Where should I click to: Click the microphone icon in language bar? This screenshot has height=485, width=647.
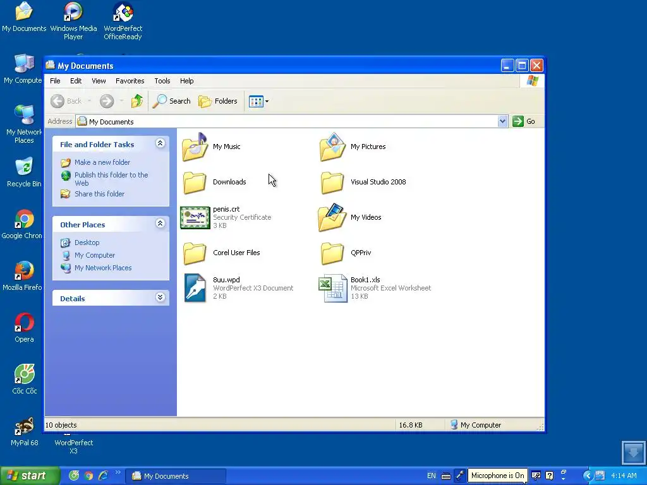[460, 476]
